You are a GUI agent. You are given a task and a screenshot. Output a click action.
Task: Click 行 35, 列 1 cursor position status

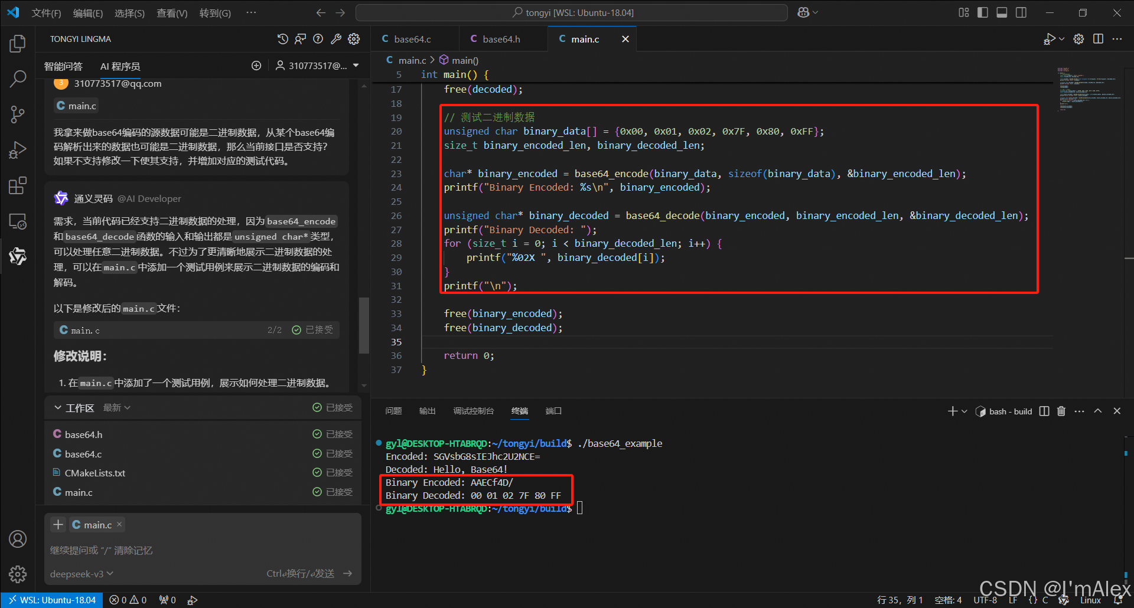(900, 600)
